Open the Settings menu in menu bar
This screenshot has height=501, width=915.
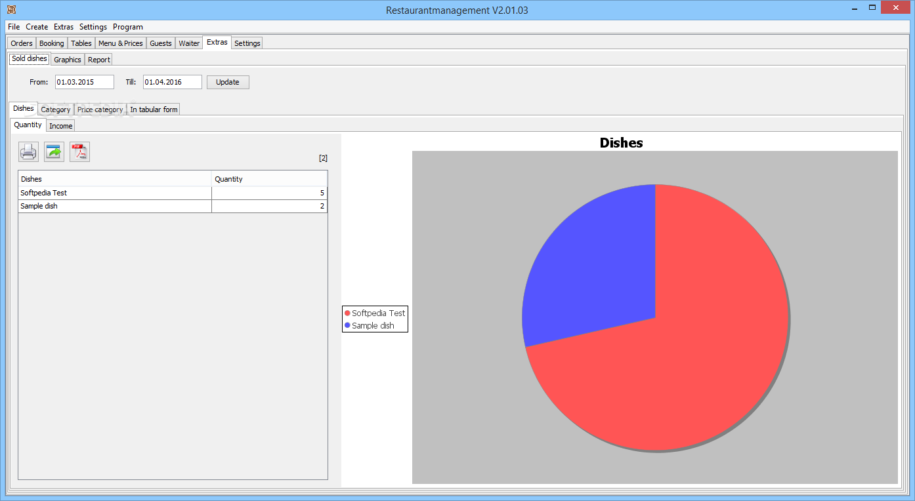[x=93, y=27]
